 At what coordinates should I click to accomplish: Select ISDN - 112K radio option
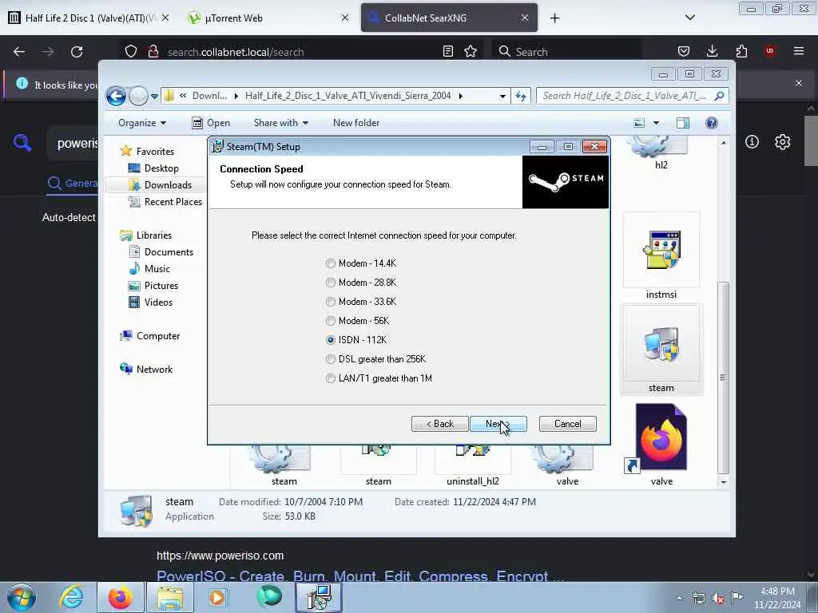click(356, 340)
